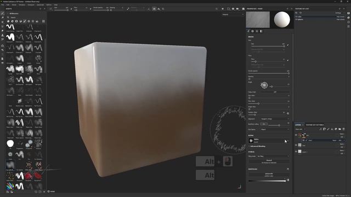
Task: Filter assets by Materials icon
Action: point(8,21)
